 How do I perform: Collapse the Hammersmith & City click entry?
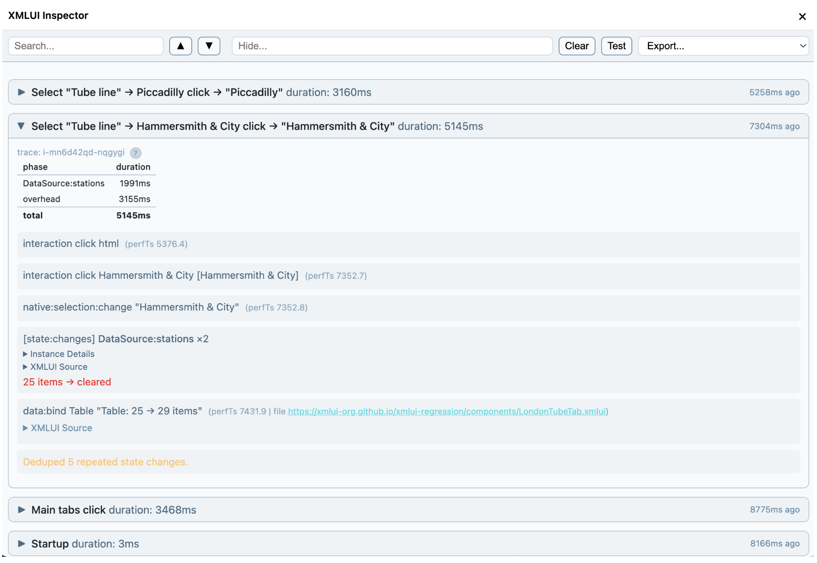click(x=21, y=126)
